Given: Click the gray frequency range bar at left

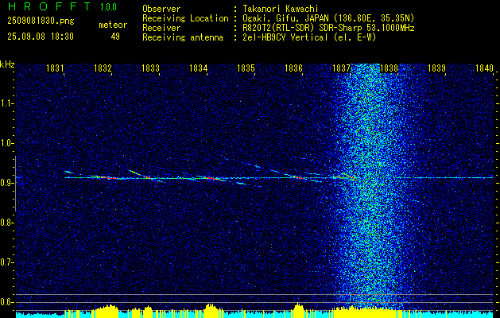Looking at the screenshot, I should point(15,184).
